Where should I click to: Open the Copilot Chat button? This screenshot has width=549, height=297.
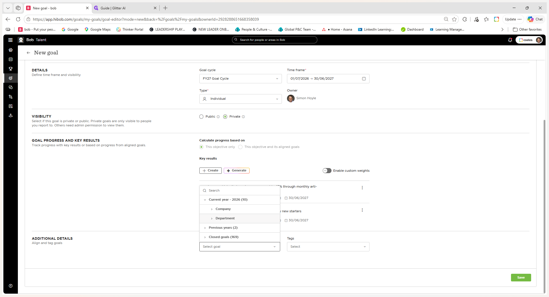tap(535, 19)
